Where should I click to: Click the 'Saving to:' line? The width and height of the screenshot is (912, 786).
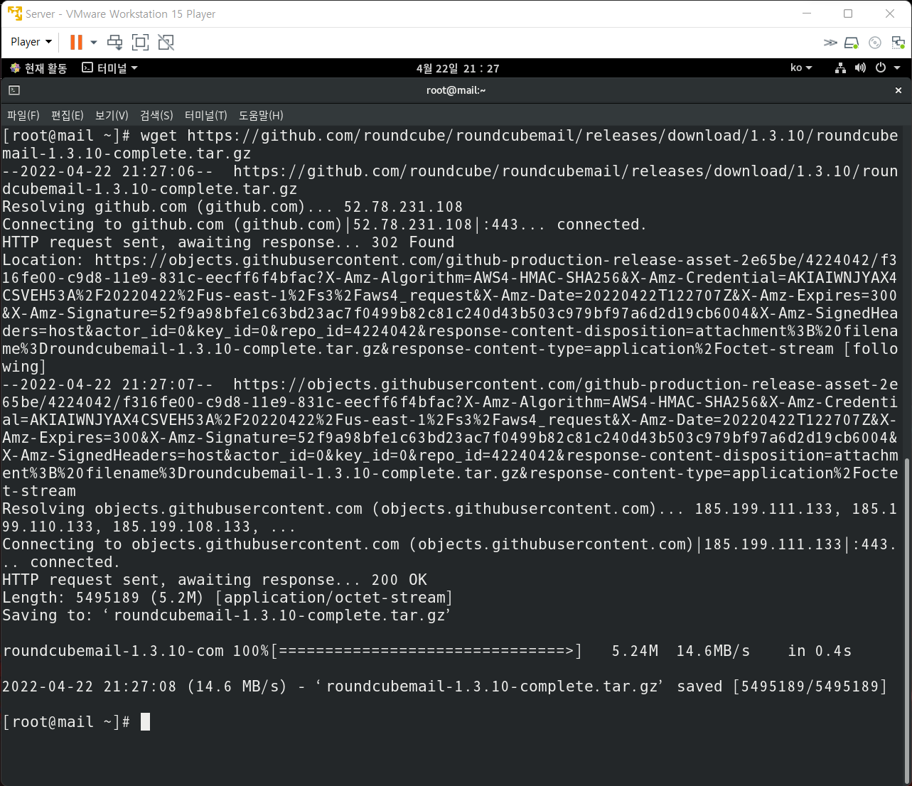click(x=226, y=615)
